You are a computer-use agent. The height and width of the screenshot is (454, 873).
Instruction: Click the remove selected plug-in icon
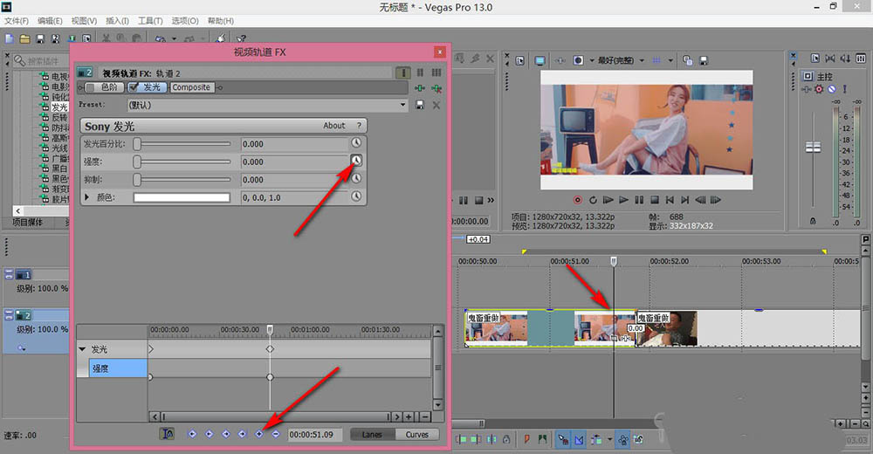[x=436, y=88]
